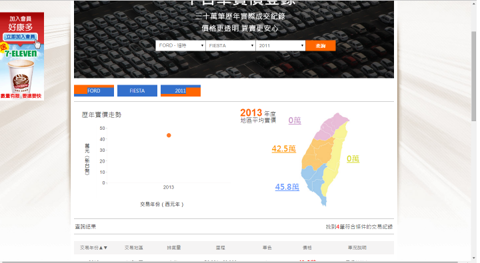The width and height of the screenshot is (480, 263).
Task: Sort by transaction year column arrows
Action: tap(103, 248)
